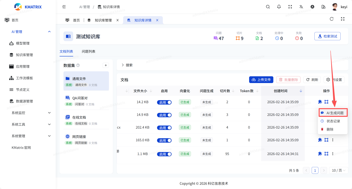
Task: Switch to the 问题列表 tab
Action: pos(88,52)
